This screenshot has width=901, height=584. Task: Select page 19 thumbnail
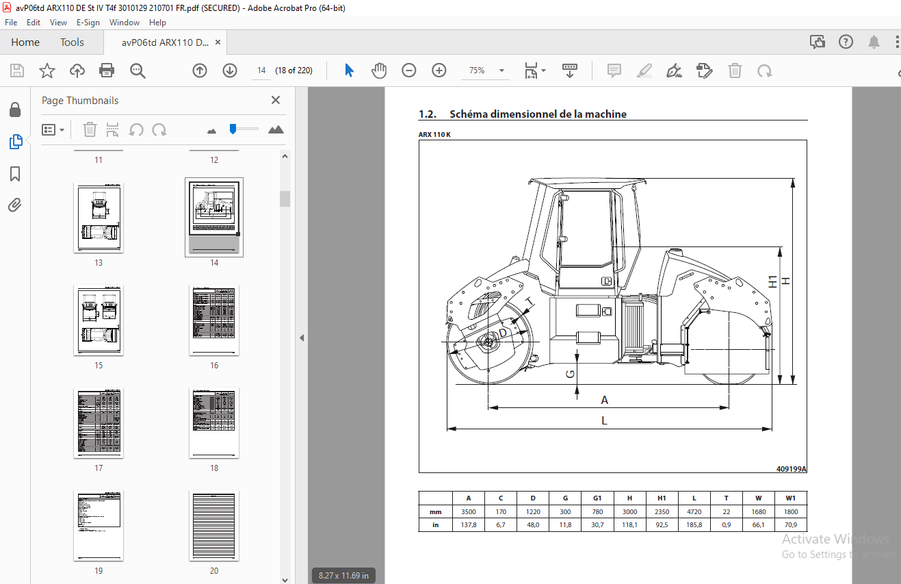coord(99,526)
